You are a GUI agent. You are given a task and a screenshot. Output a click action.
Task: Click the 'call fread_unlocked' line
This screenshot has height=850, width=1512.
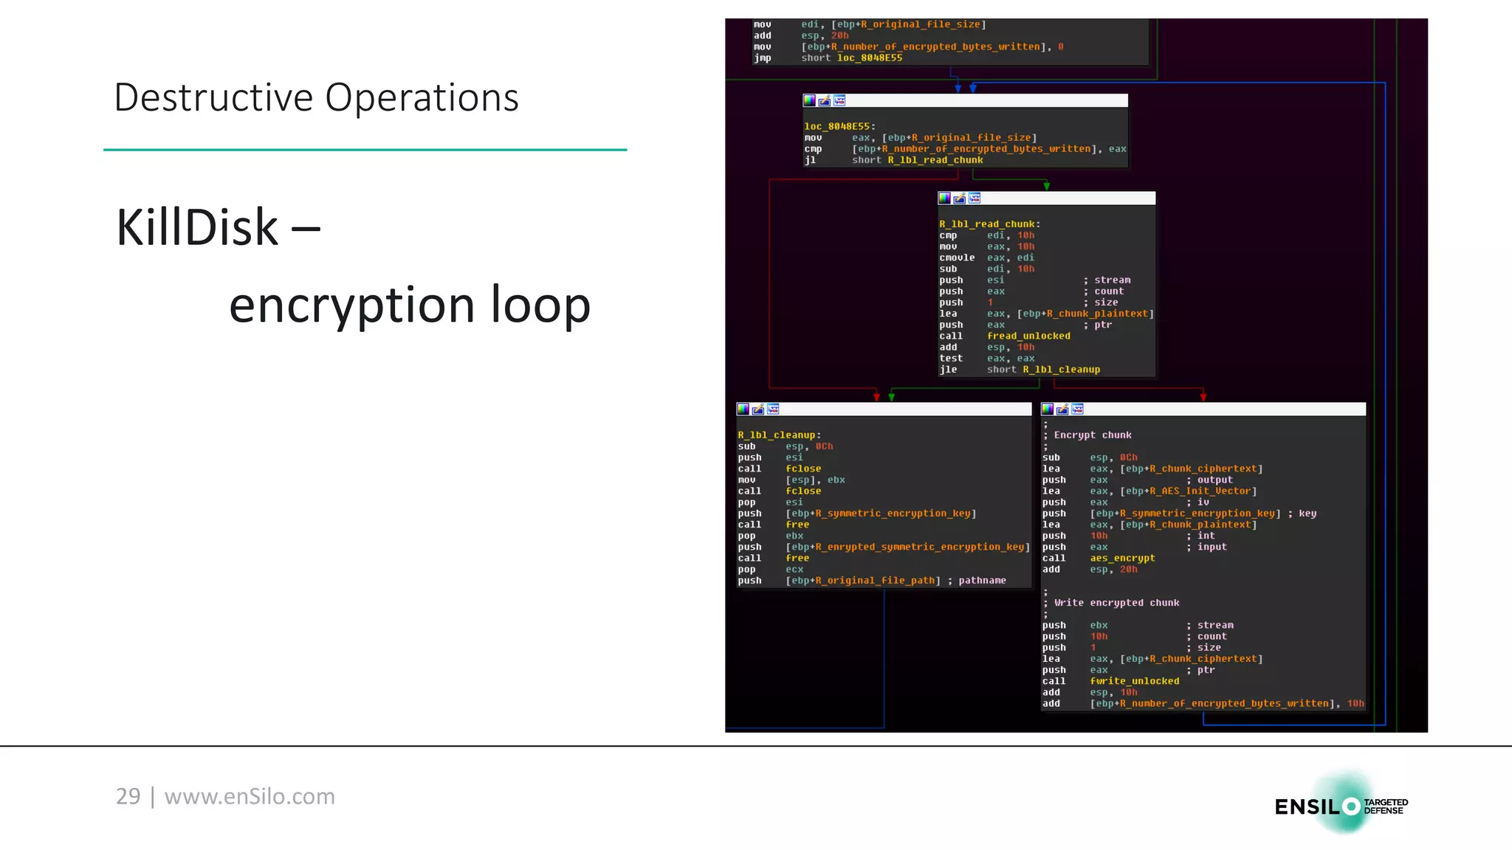point(1005,336)
